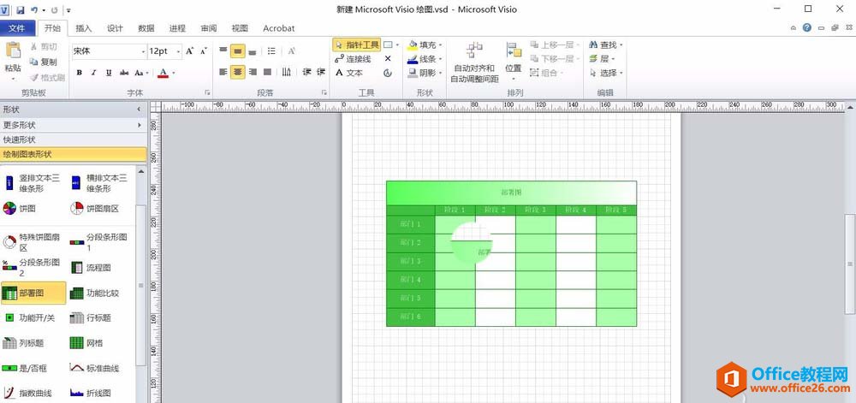
Task: Select the Grid (网格) shape
Action: coord(86,343)
